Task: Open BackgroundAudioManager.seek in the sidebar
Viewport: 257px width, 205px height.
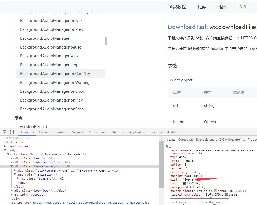Action: point(49,56)
